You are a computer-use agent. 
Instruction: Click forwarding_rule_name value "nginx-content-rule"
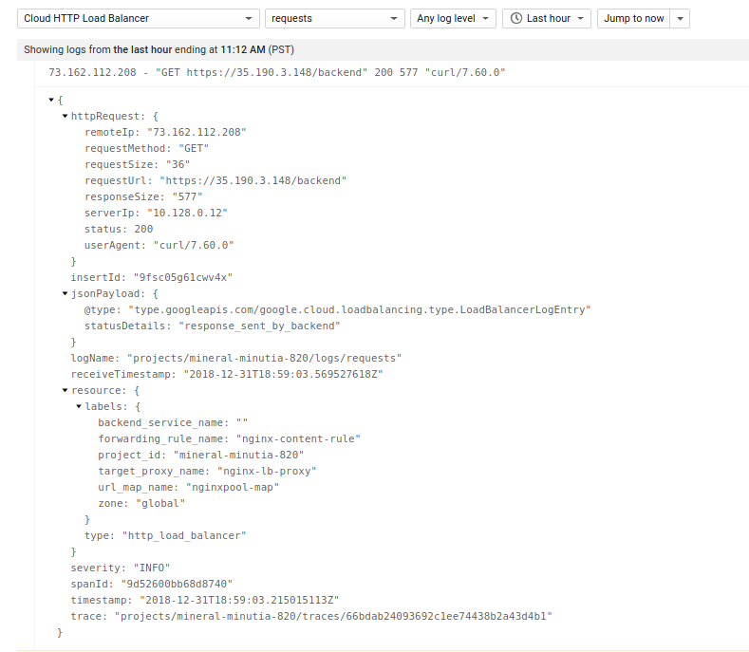(298, 439)
